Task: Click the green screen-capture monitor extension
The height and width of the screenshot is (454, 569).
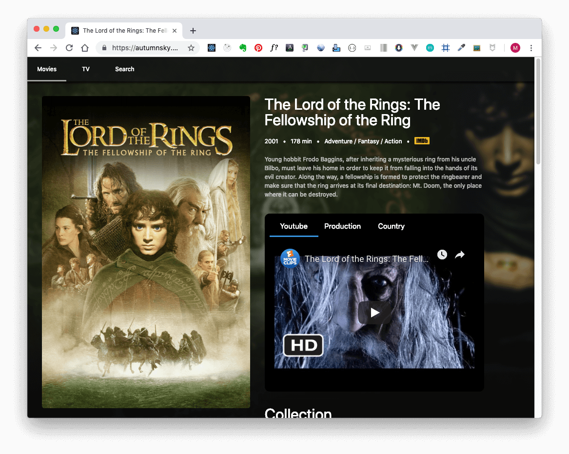Action: pos(305,48)
